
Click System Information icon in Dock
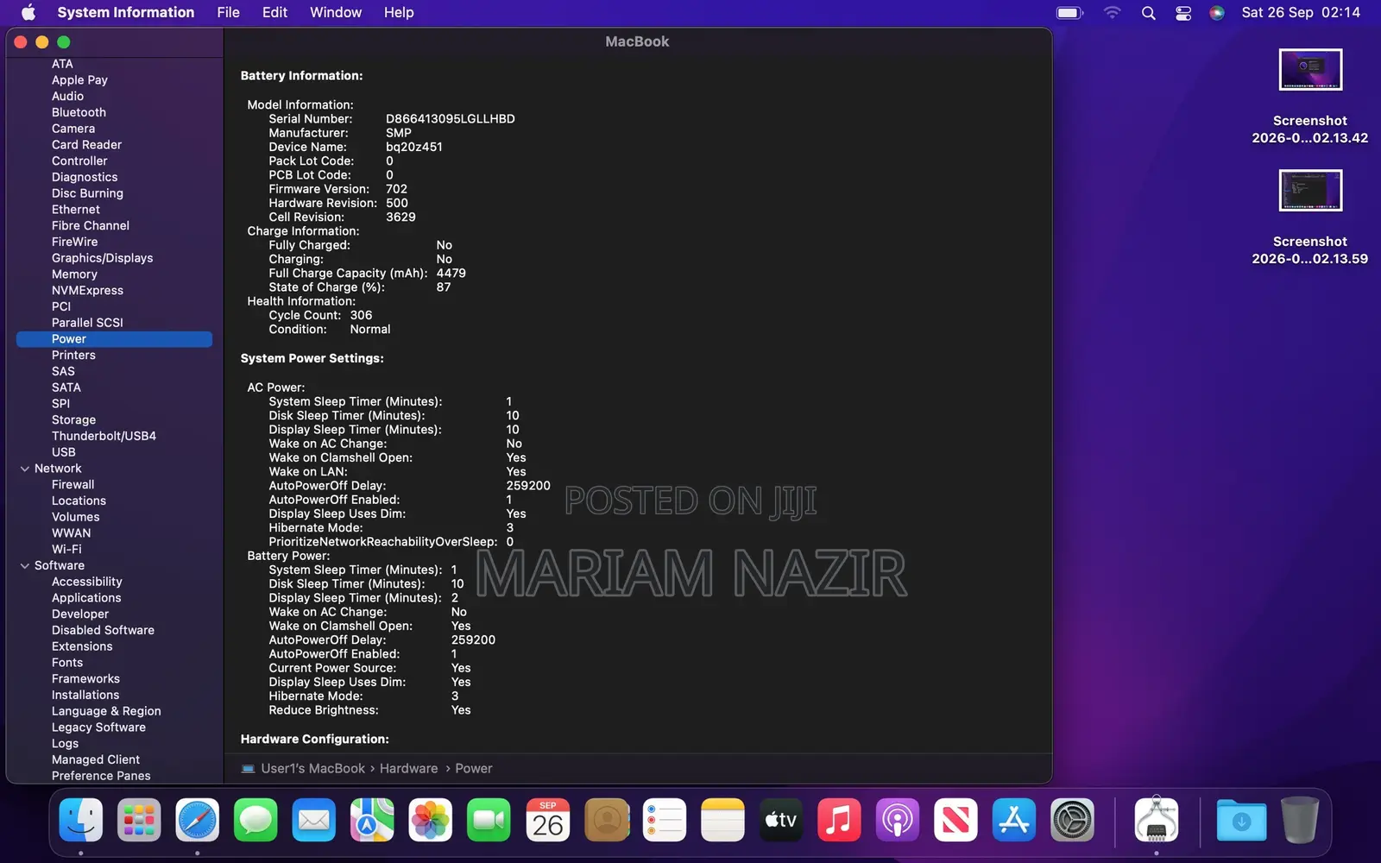(x=1157, y=819)
